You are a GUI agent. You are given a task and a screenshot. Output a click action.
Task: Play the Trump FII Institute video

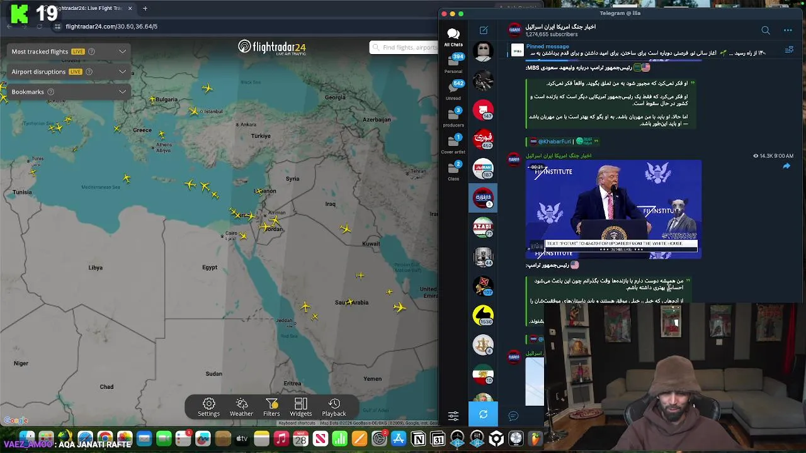click(613, 210)
